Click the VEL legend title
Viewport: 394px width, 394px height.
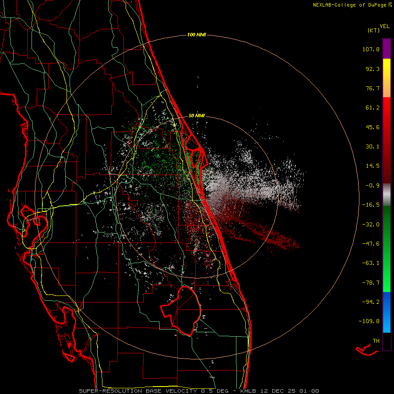click(384, 26)
